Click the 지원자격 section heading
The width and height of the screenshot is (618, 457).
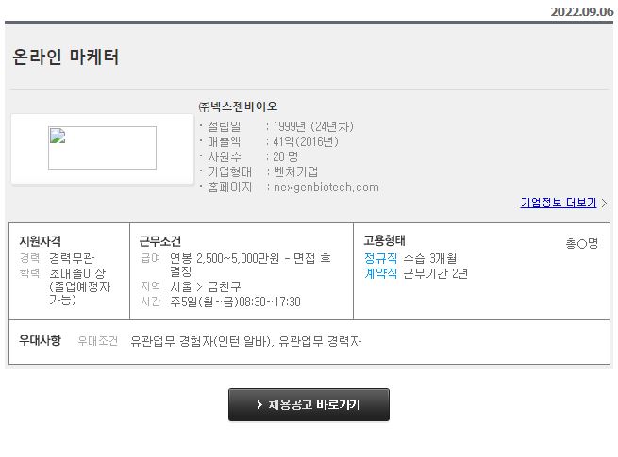40,241
